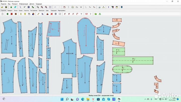The image size is (181, 102).
Task: Switch to the Участки tab
Action: click(x=26, y=11)
